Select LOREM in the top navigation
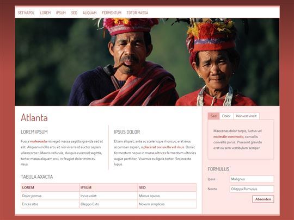Image resolution: width=294 pixels, height=220 pixels. tap(45, 12)
